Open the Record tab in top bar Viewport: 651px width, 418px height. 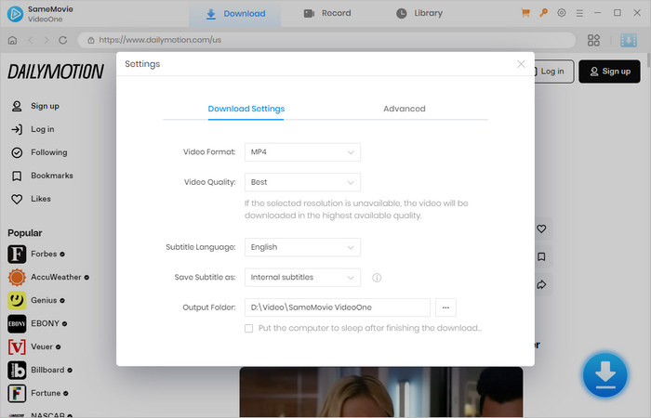[327, 13]
